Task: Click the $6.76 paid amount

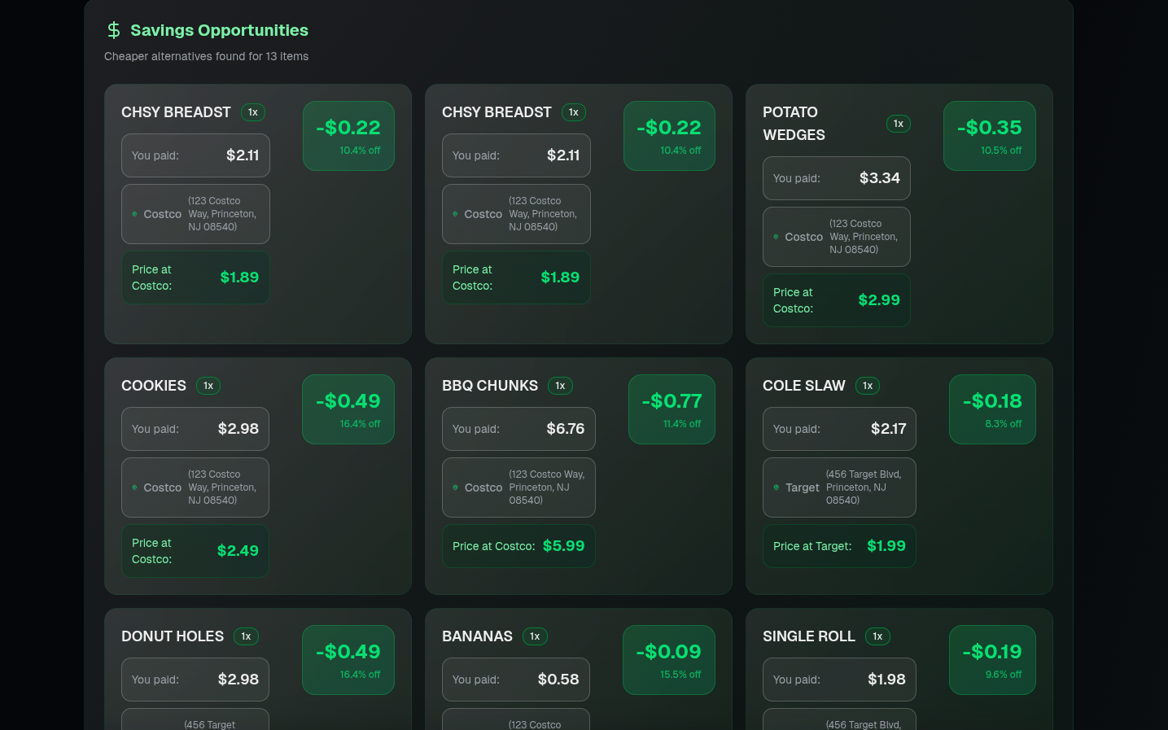Action: (x=566, y=429)
